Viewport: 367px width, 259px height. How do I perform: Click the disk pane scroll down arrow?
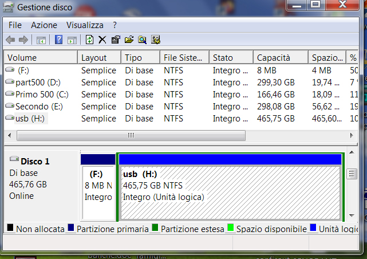352,215
